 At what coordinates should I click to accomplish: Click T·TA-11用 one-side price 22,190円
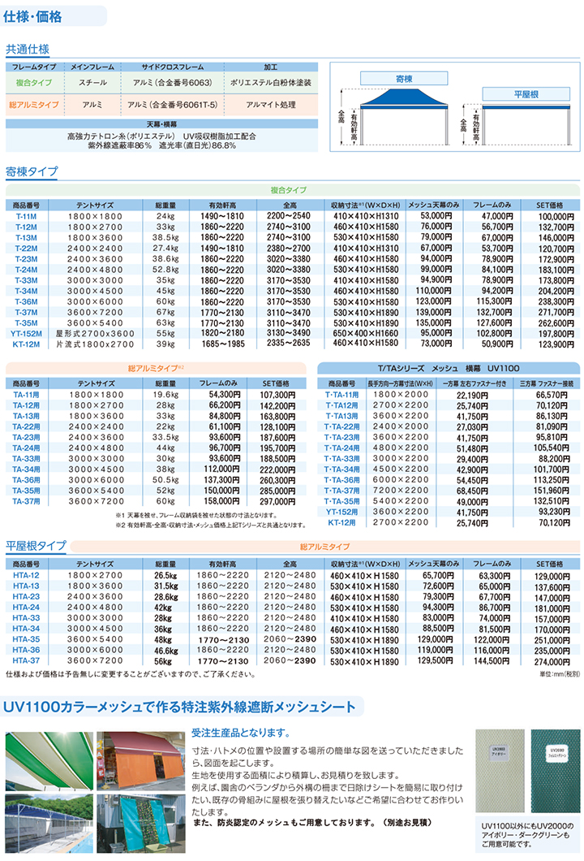[x=472, y=396]
